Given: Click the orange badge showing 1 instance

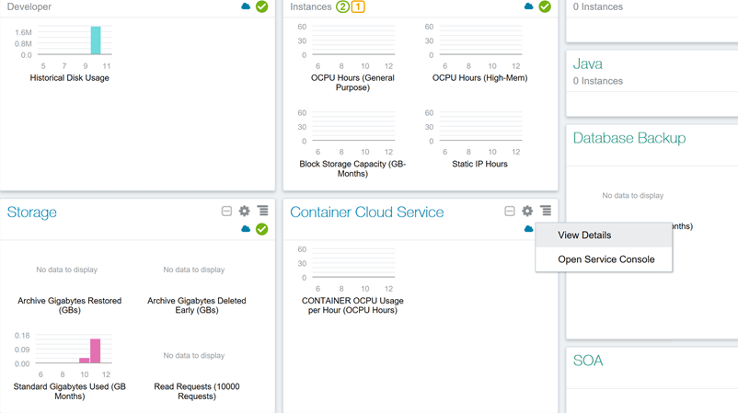Looking at the screenshot, I should click(358, 6).
